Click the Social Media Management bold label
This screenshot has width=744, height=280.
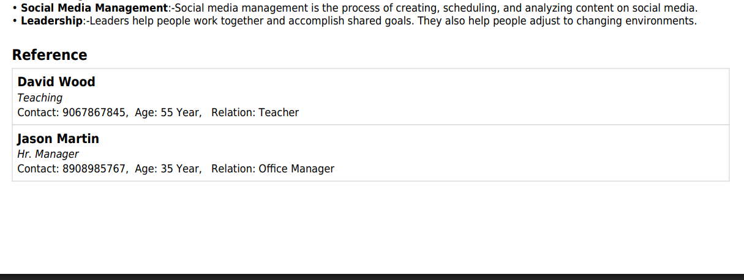[x=94, y=8]
